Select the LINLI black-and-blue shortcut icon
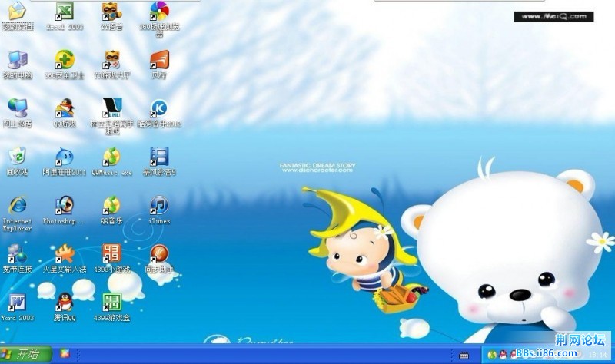The height and width of the screenshot is (364, 615). coord(111,108)
